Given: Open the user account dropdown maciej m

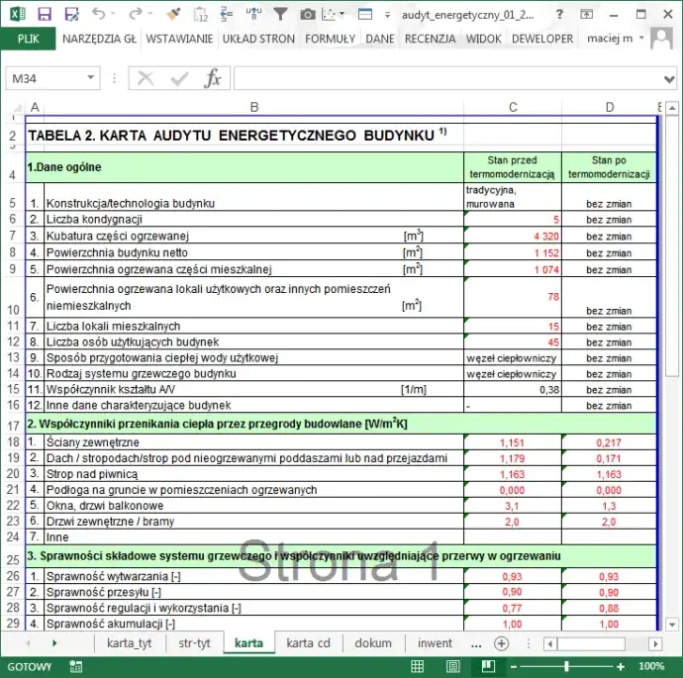Looking at the screenshot, I should [x=641, y=39].
